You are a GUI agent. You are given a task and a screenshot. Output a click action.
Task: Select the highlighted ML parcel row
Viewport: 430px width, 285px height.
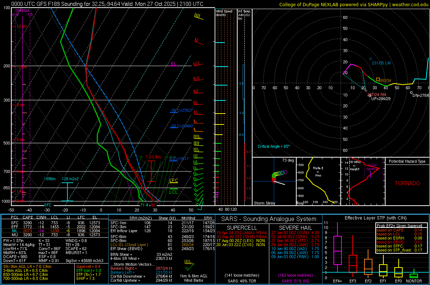click(55, 231)
